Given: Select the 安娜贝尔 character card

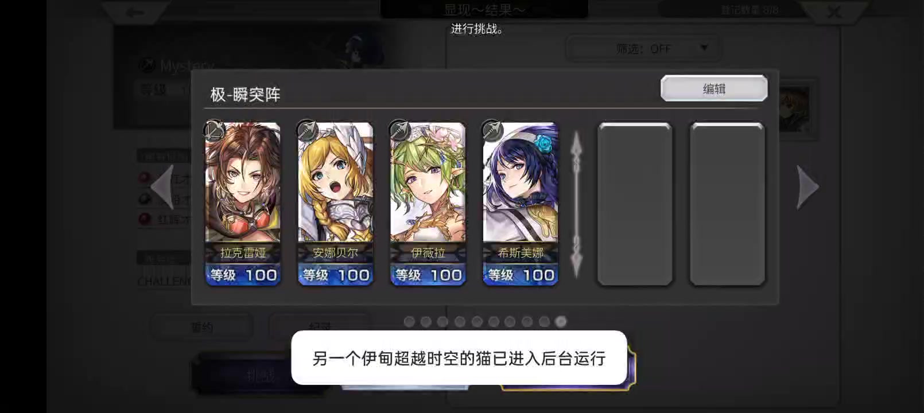Looking at the screenshot, I should (335, 204).
